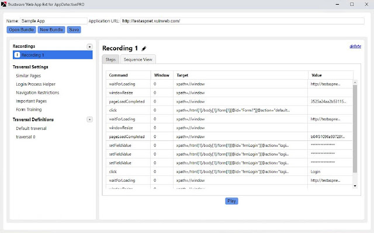The width and height of the screenshot is (374, 233).
Task: Select the first waitForLoading step row
Action: tap(229, 84)
